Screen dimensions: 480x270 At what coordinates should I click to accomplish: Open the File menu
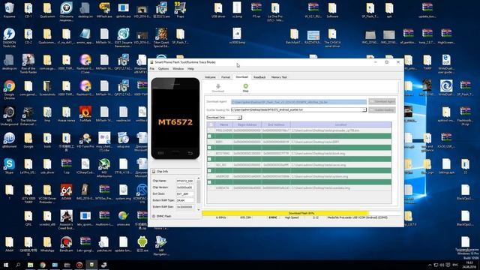tap(152, 69)
